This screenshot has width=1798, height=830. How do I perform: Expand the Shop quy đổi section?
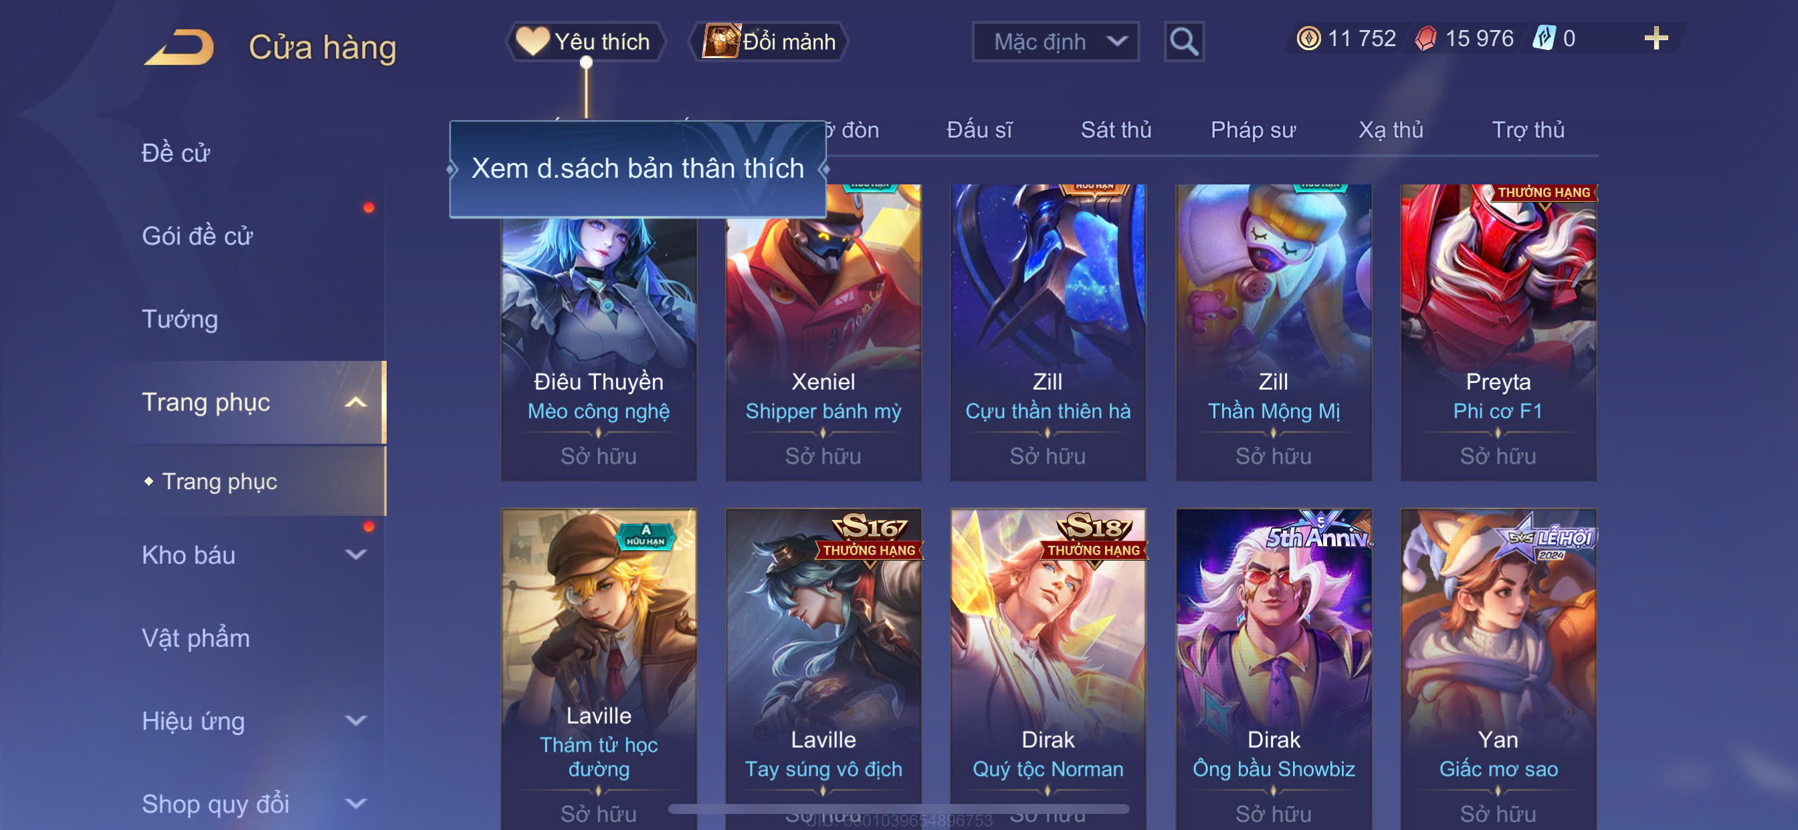(x=355, y=804)
